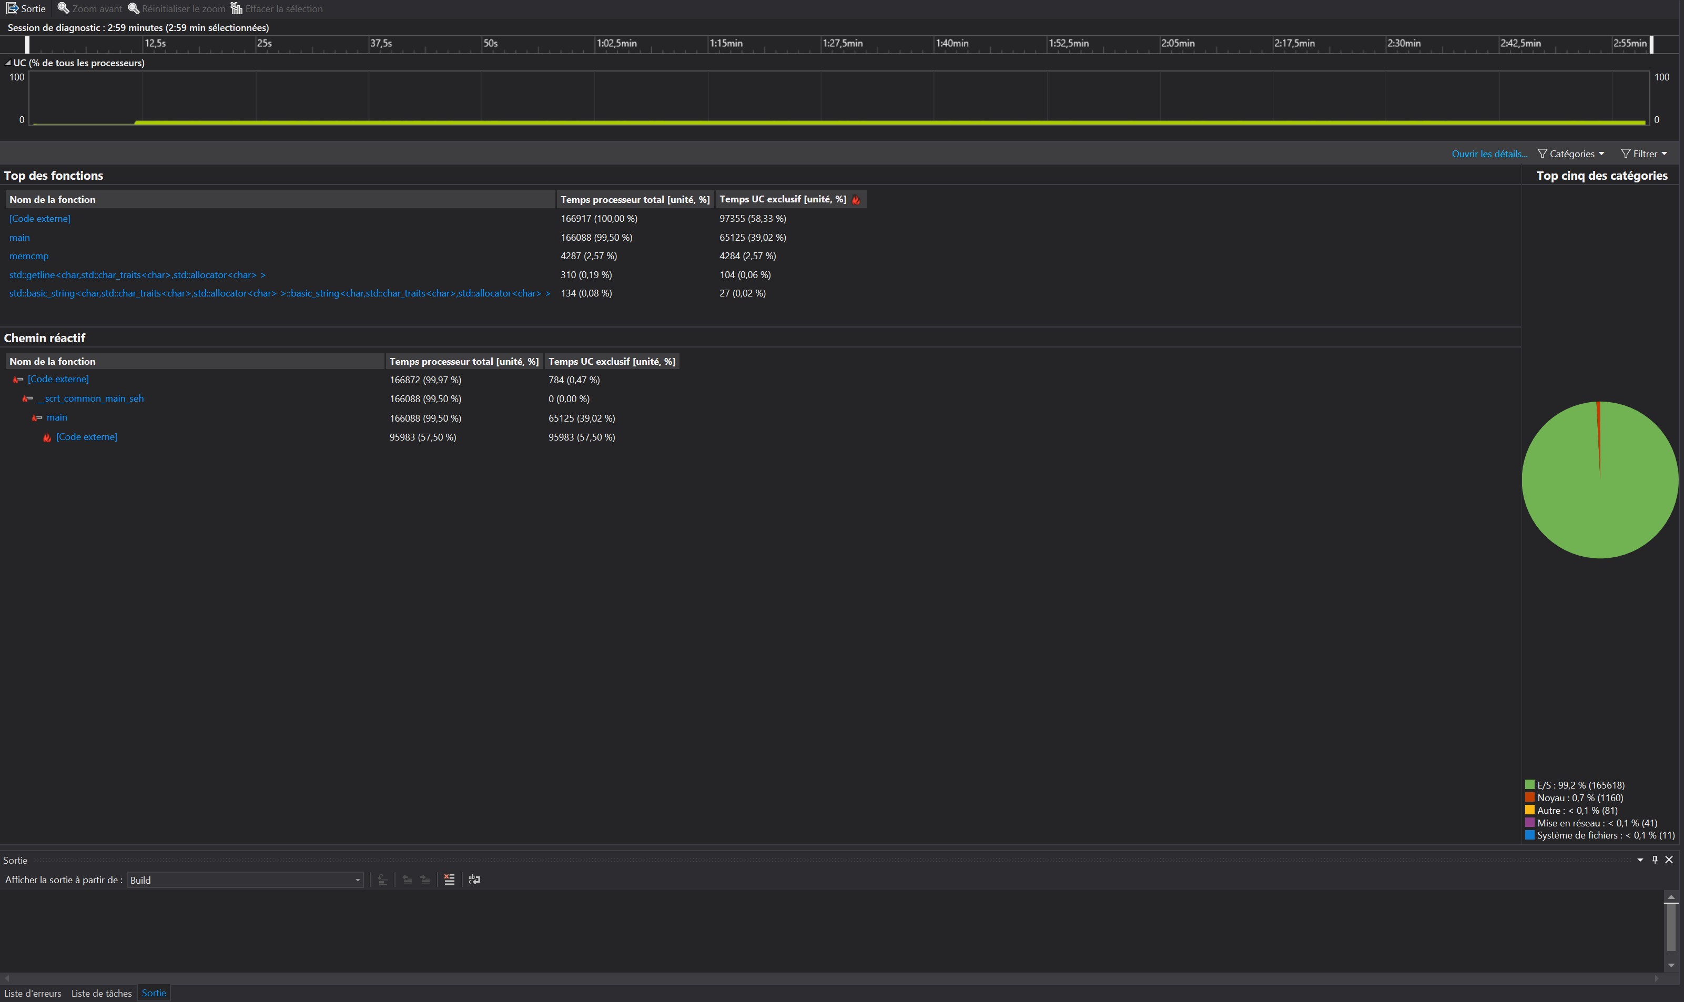The width and height of the screenshot is (1684, 1002).
Task: Click the Réinitialiser le zoom icon
Action: click(x=134, y=9)
